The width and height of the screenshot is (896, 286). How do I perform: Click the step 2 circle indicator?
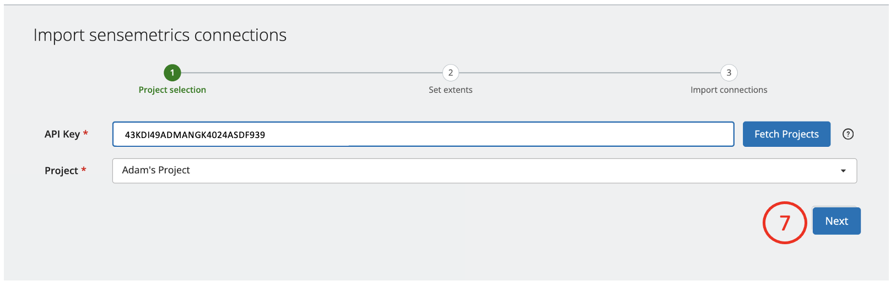[x=451, y=73]
